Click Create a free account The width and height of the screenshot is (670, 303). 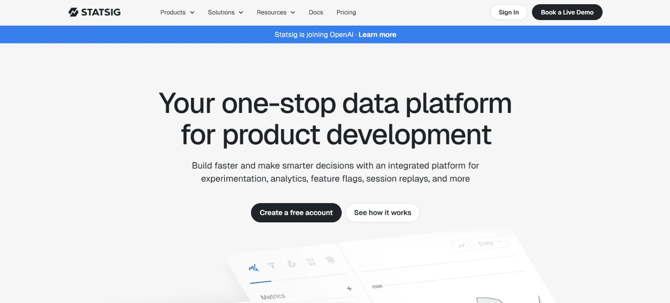pyautogui.click(x=296, y=213)
